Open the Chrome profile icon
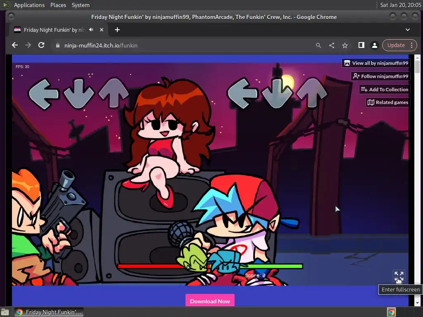The height and width of the screenshot is (317, 423). coord(374,45)
